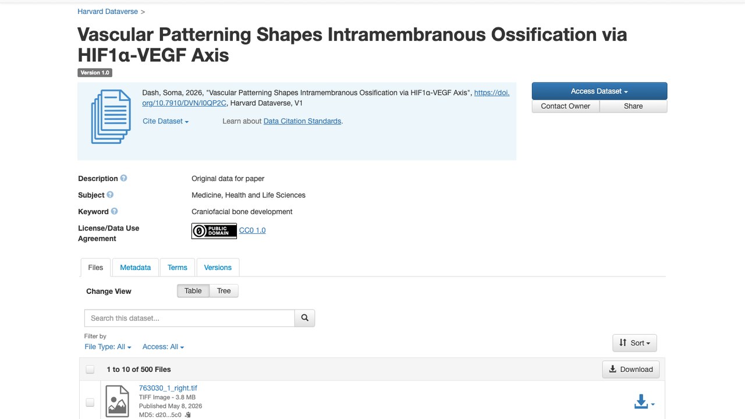
Task: Open the 763030_1_right.tif file link
Action: tap(168, 388)
